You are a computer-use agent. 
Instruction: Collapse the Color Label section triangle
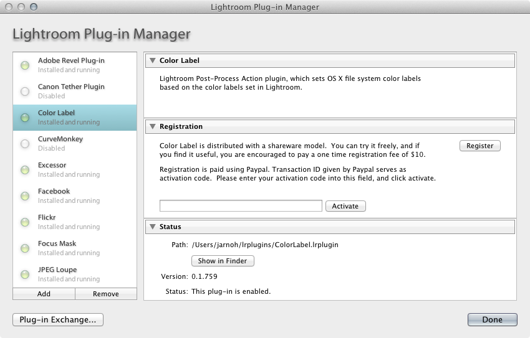coord(153,60)
